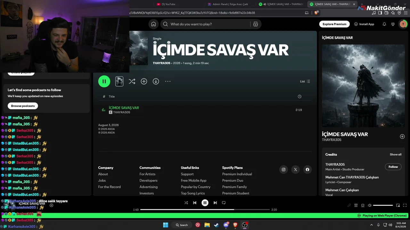
Task: Open the Friend Activity people icon
Action: [393, 24]
